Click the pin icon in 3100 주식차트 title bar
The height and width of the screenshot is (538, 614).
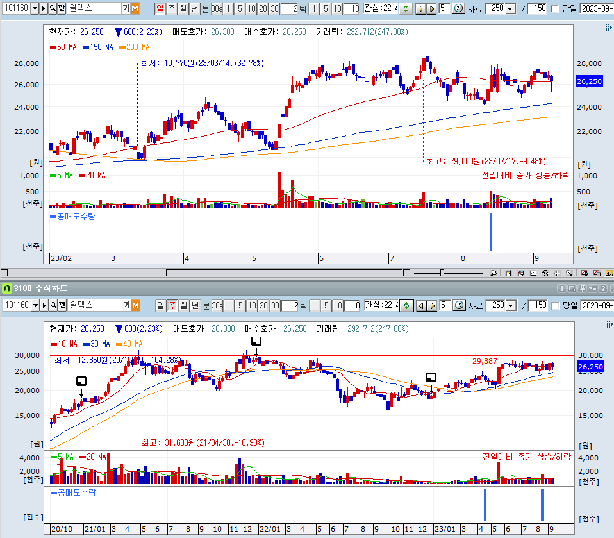(583, 289)
